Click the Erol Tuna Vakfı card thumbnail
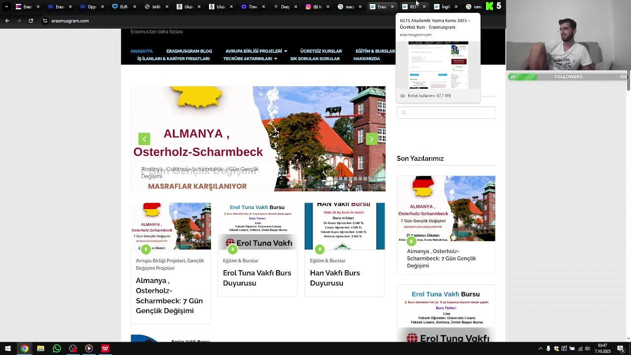The width and height of the screenshot is (631, 355). coord(257,226)
